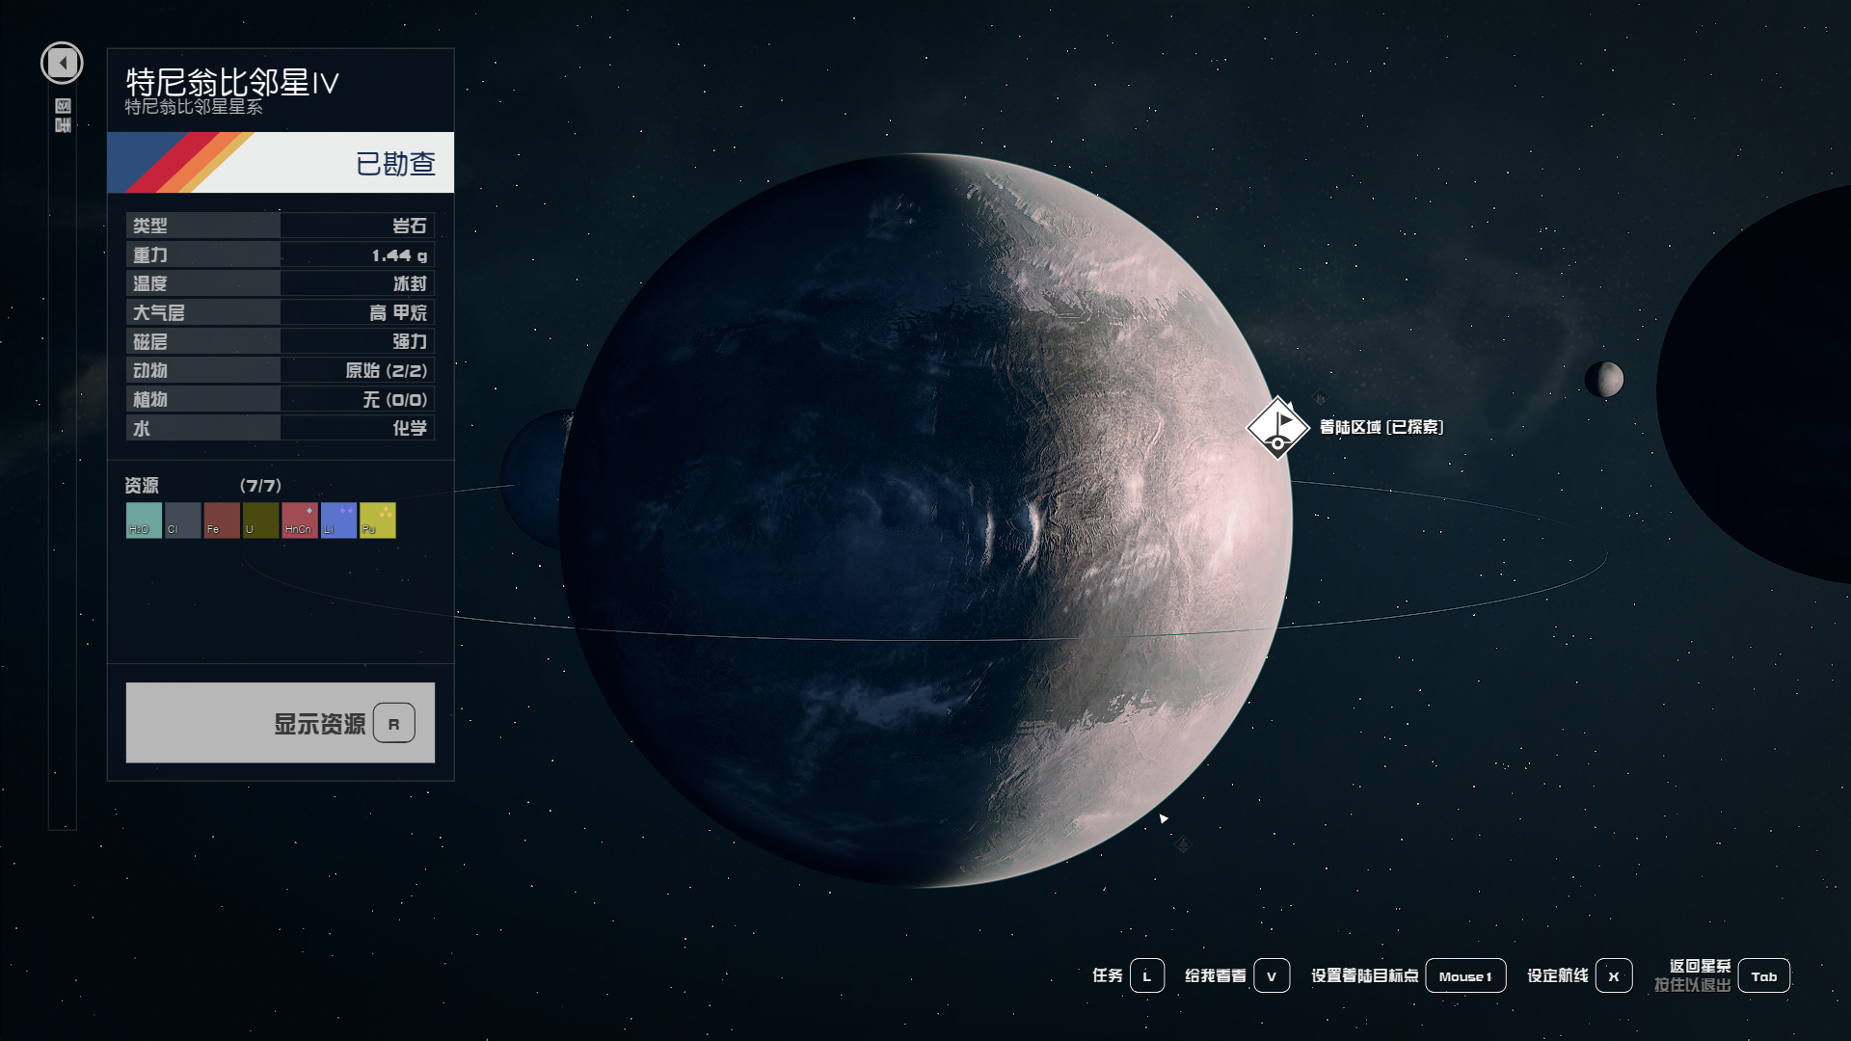Select the H2O water resource tile
Viewport: 1851px width, 1041px height.
pyautogui.click(x=144, y=520)
